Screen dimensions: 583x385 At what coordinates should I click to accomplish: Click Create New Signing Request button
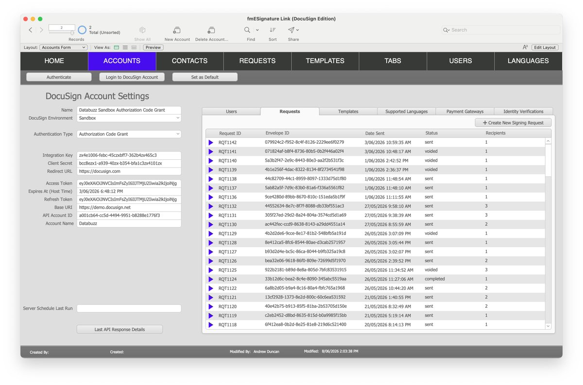(x=513, y=123)
